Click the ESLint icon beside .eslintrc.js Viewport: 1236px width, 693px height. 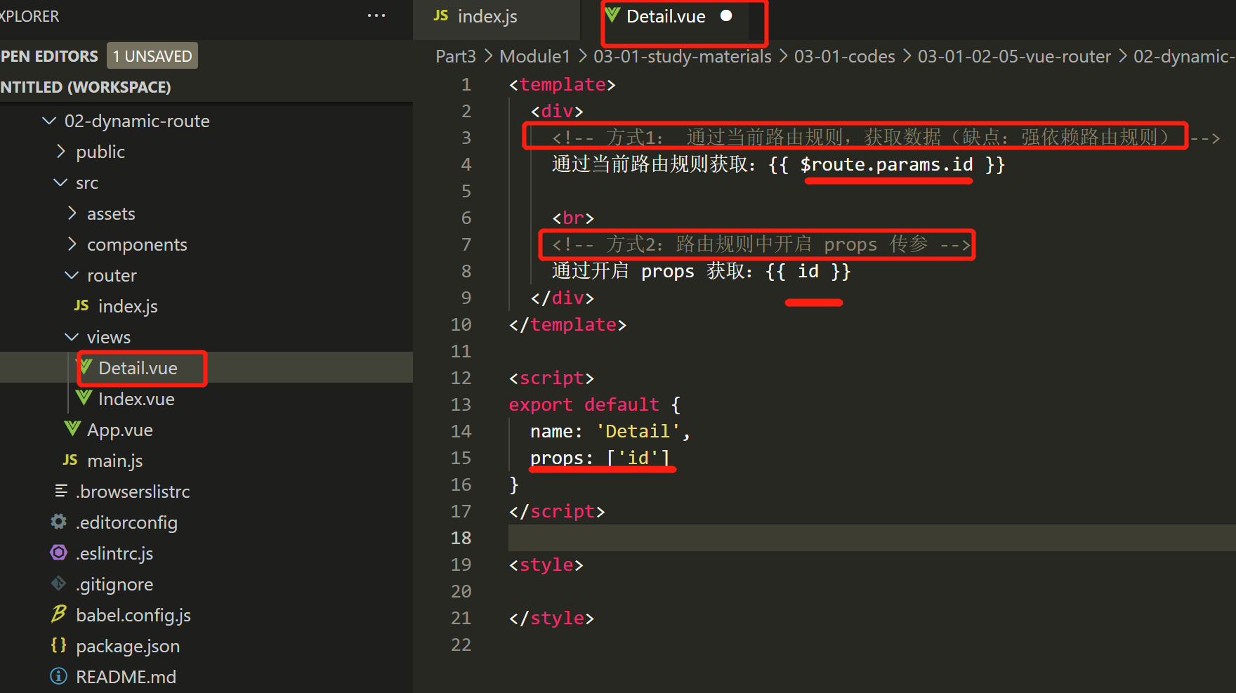59,553
